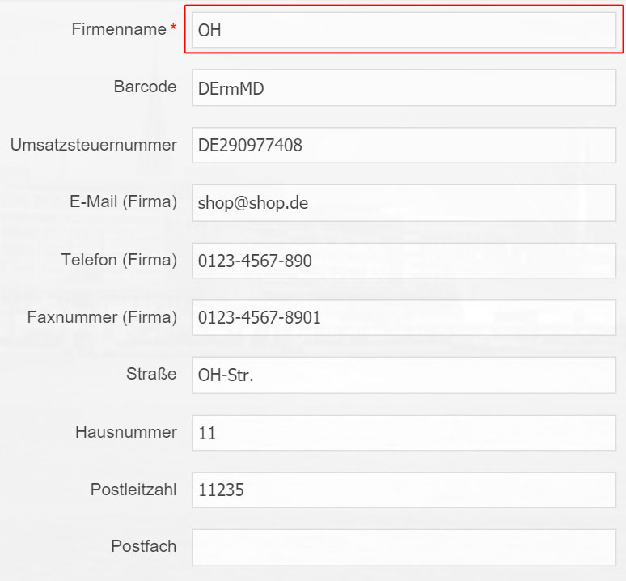Click the Barcode label

click(x=145, y=87)
